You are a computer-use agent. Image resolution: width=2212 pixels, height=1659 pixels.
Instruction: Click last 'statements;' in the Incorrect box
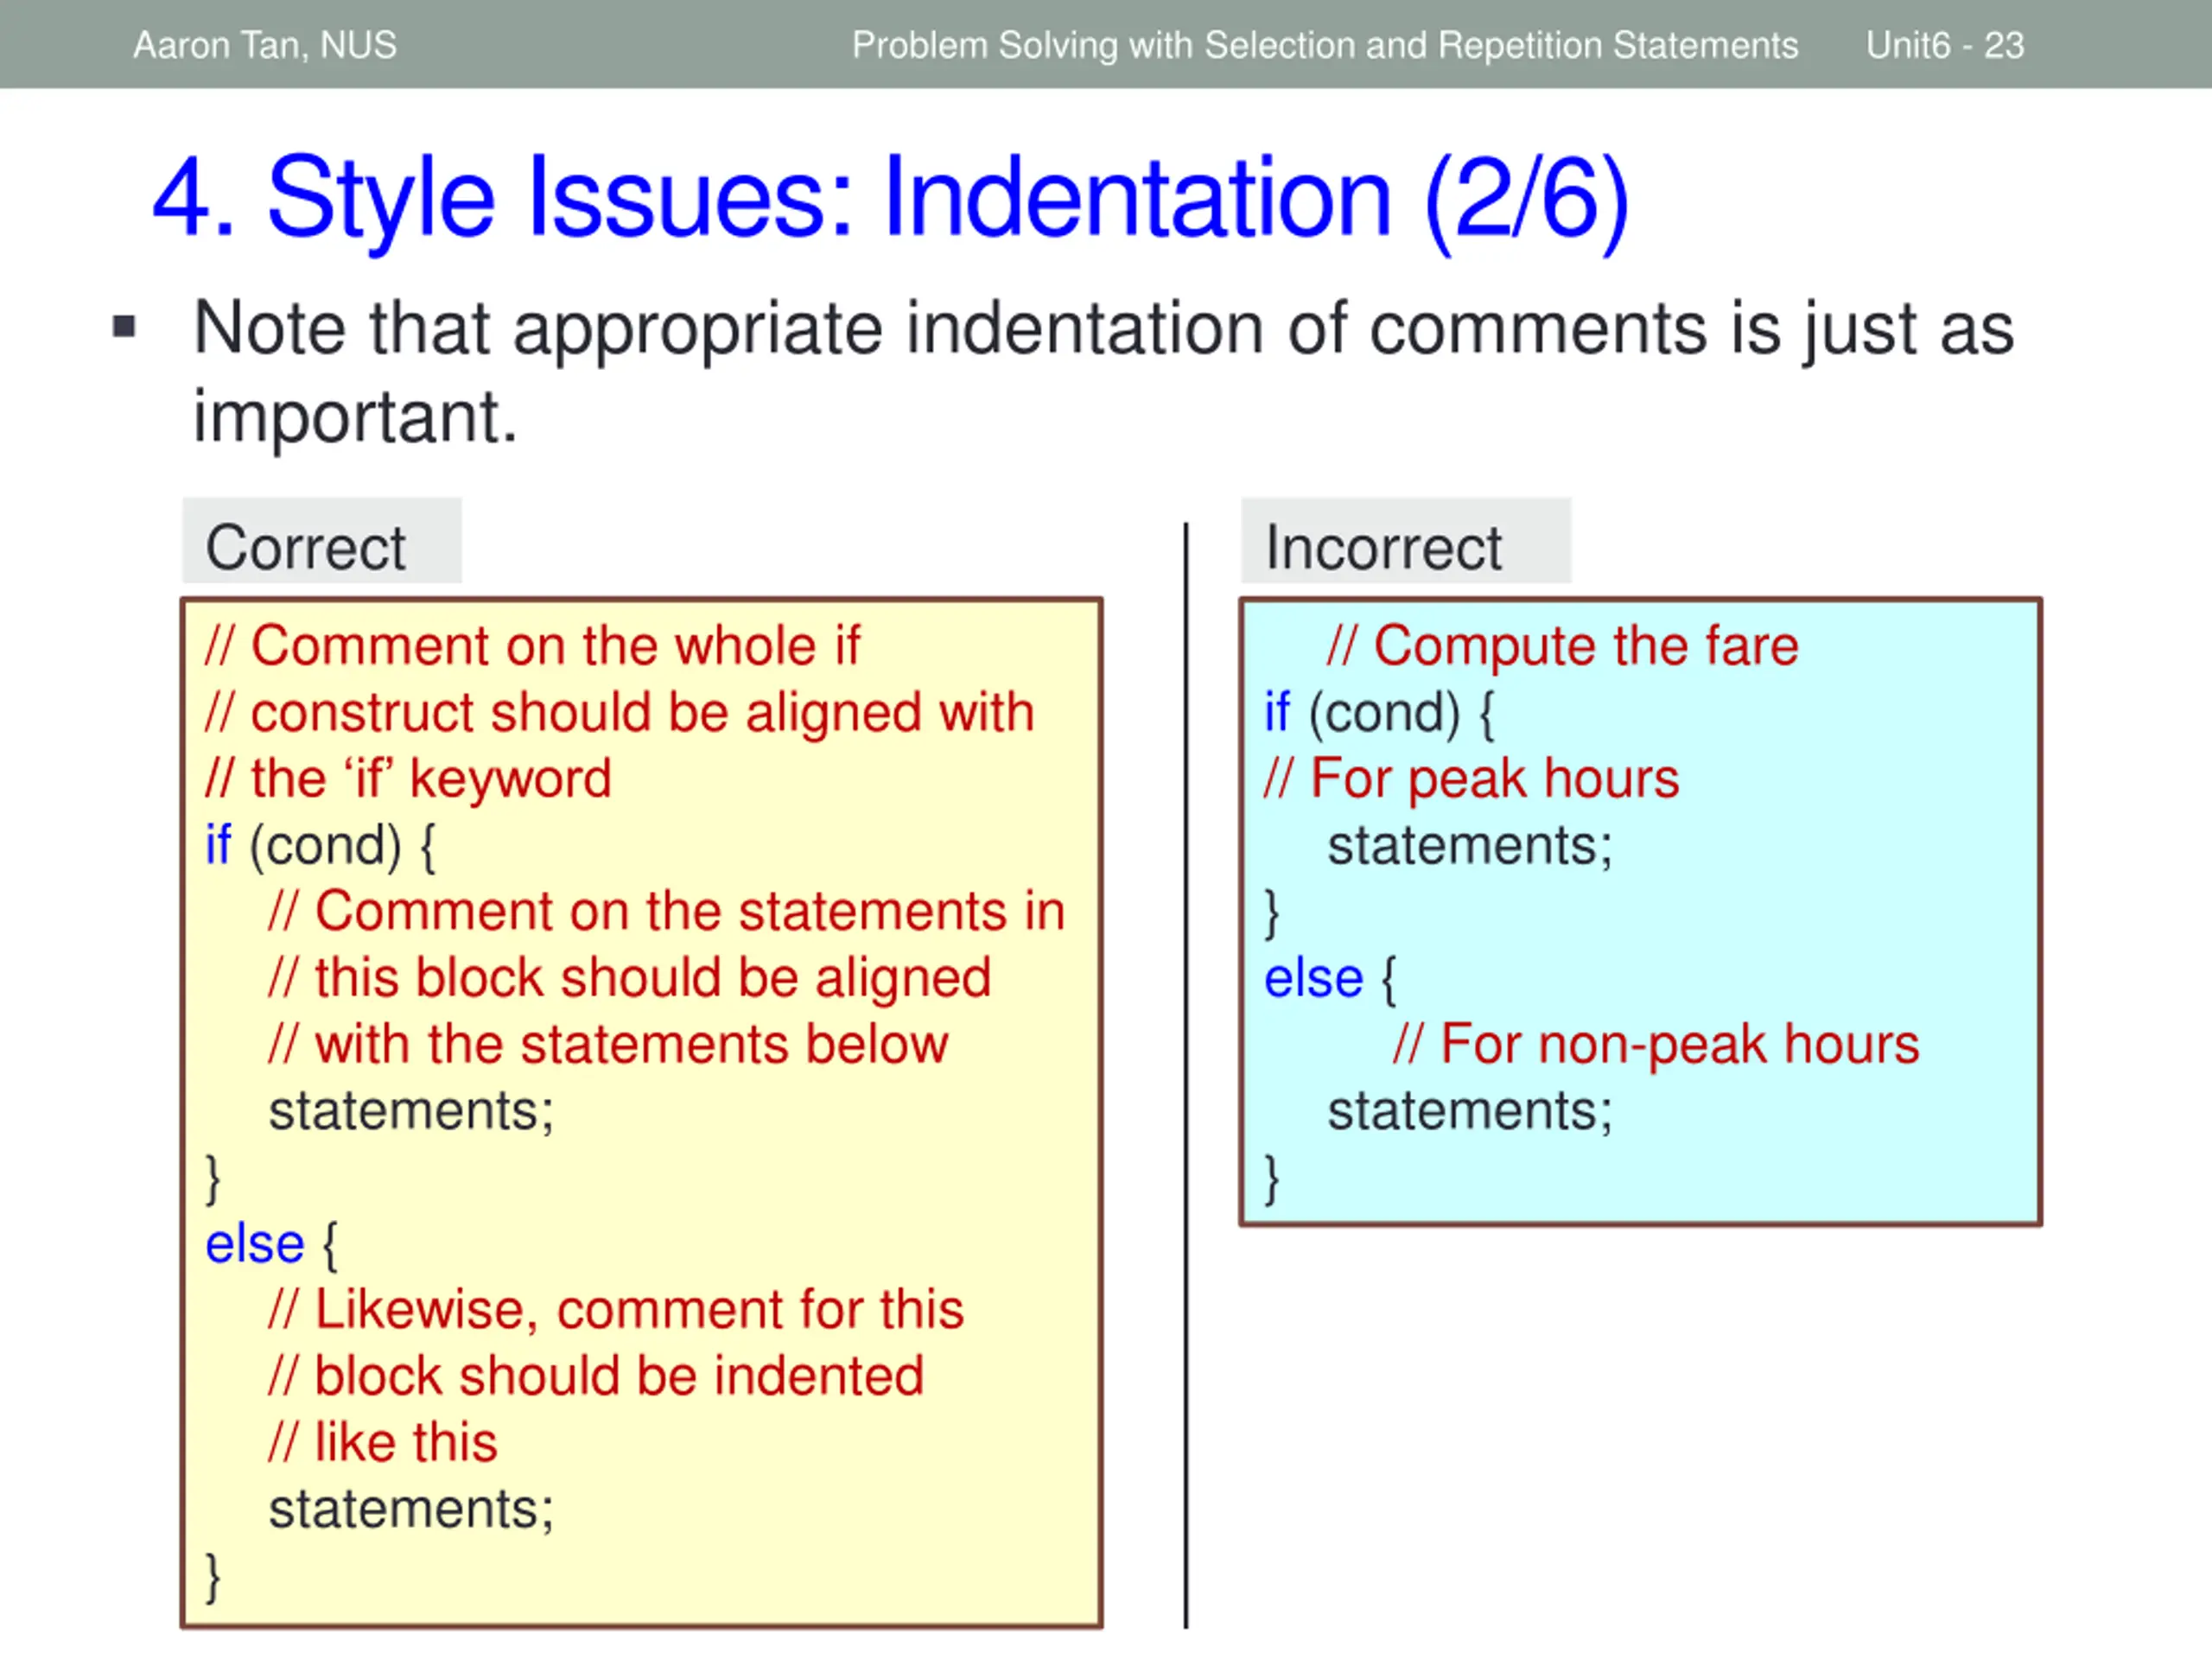pyautogui.click(x=1470, y=1112)
